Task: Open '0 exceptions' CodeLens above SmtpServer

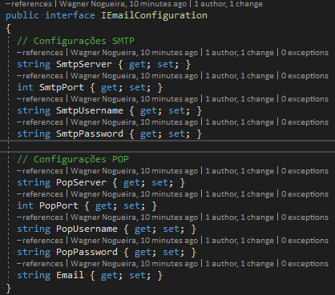Action: coord(305,53)
